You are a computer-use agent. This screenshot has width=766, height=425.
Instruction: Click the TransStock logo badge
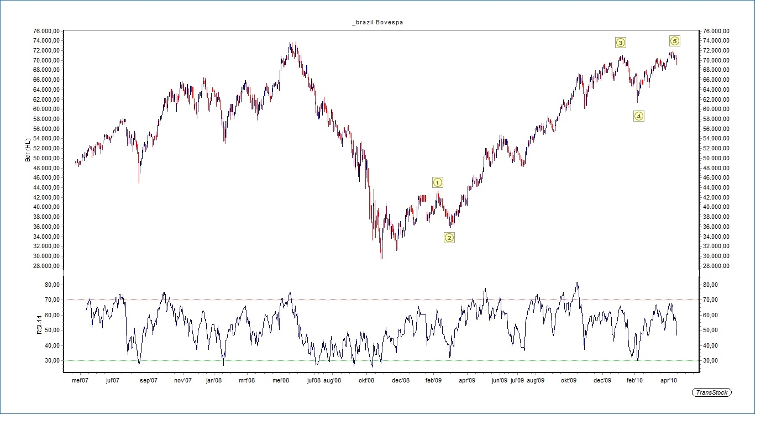[x=712, y=392]
